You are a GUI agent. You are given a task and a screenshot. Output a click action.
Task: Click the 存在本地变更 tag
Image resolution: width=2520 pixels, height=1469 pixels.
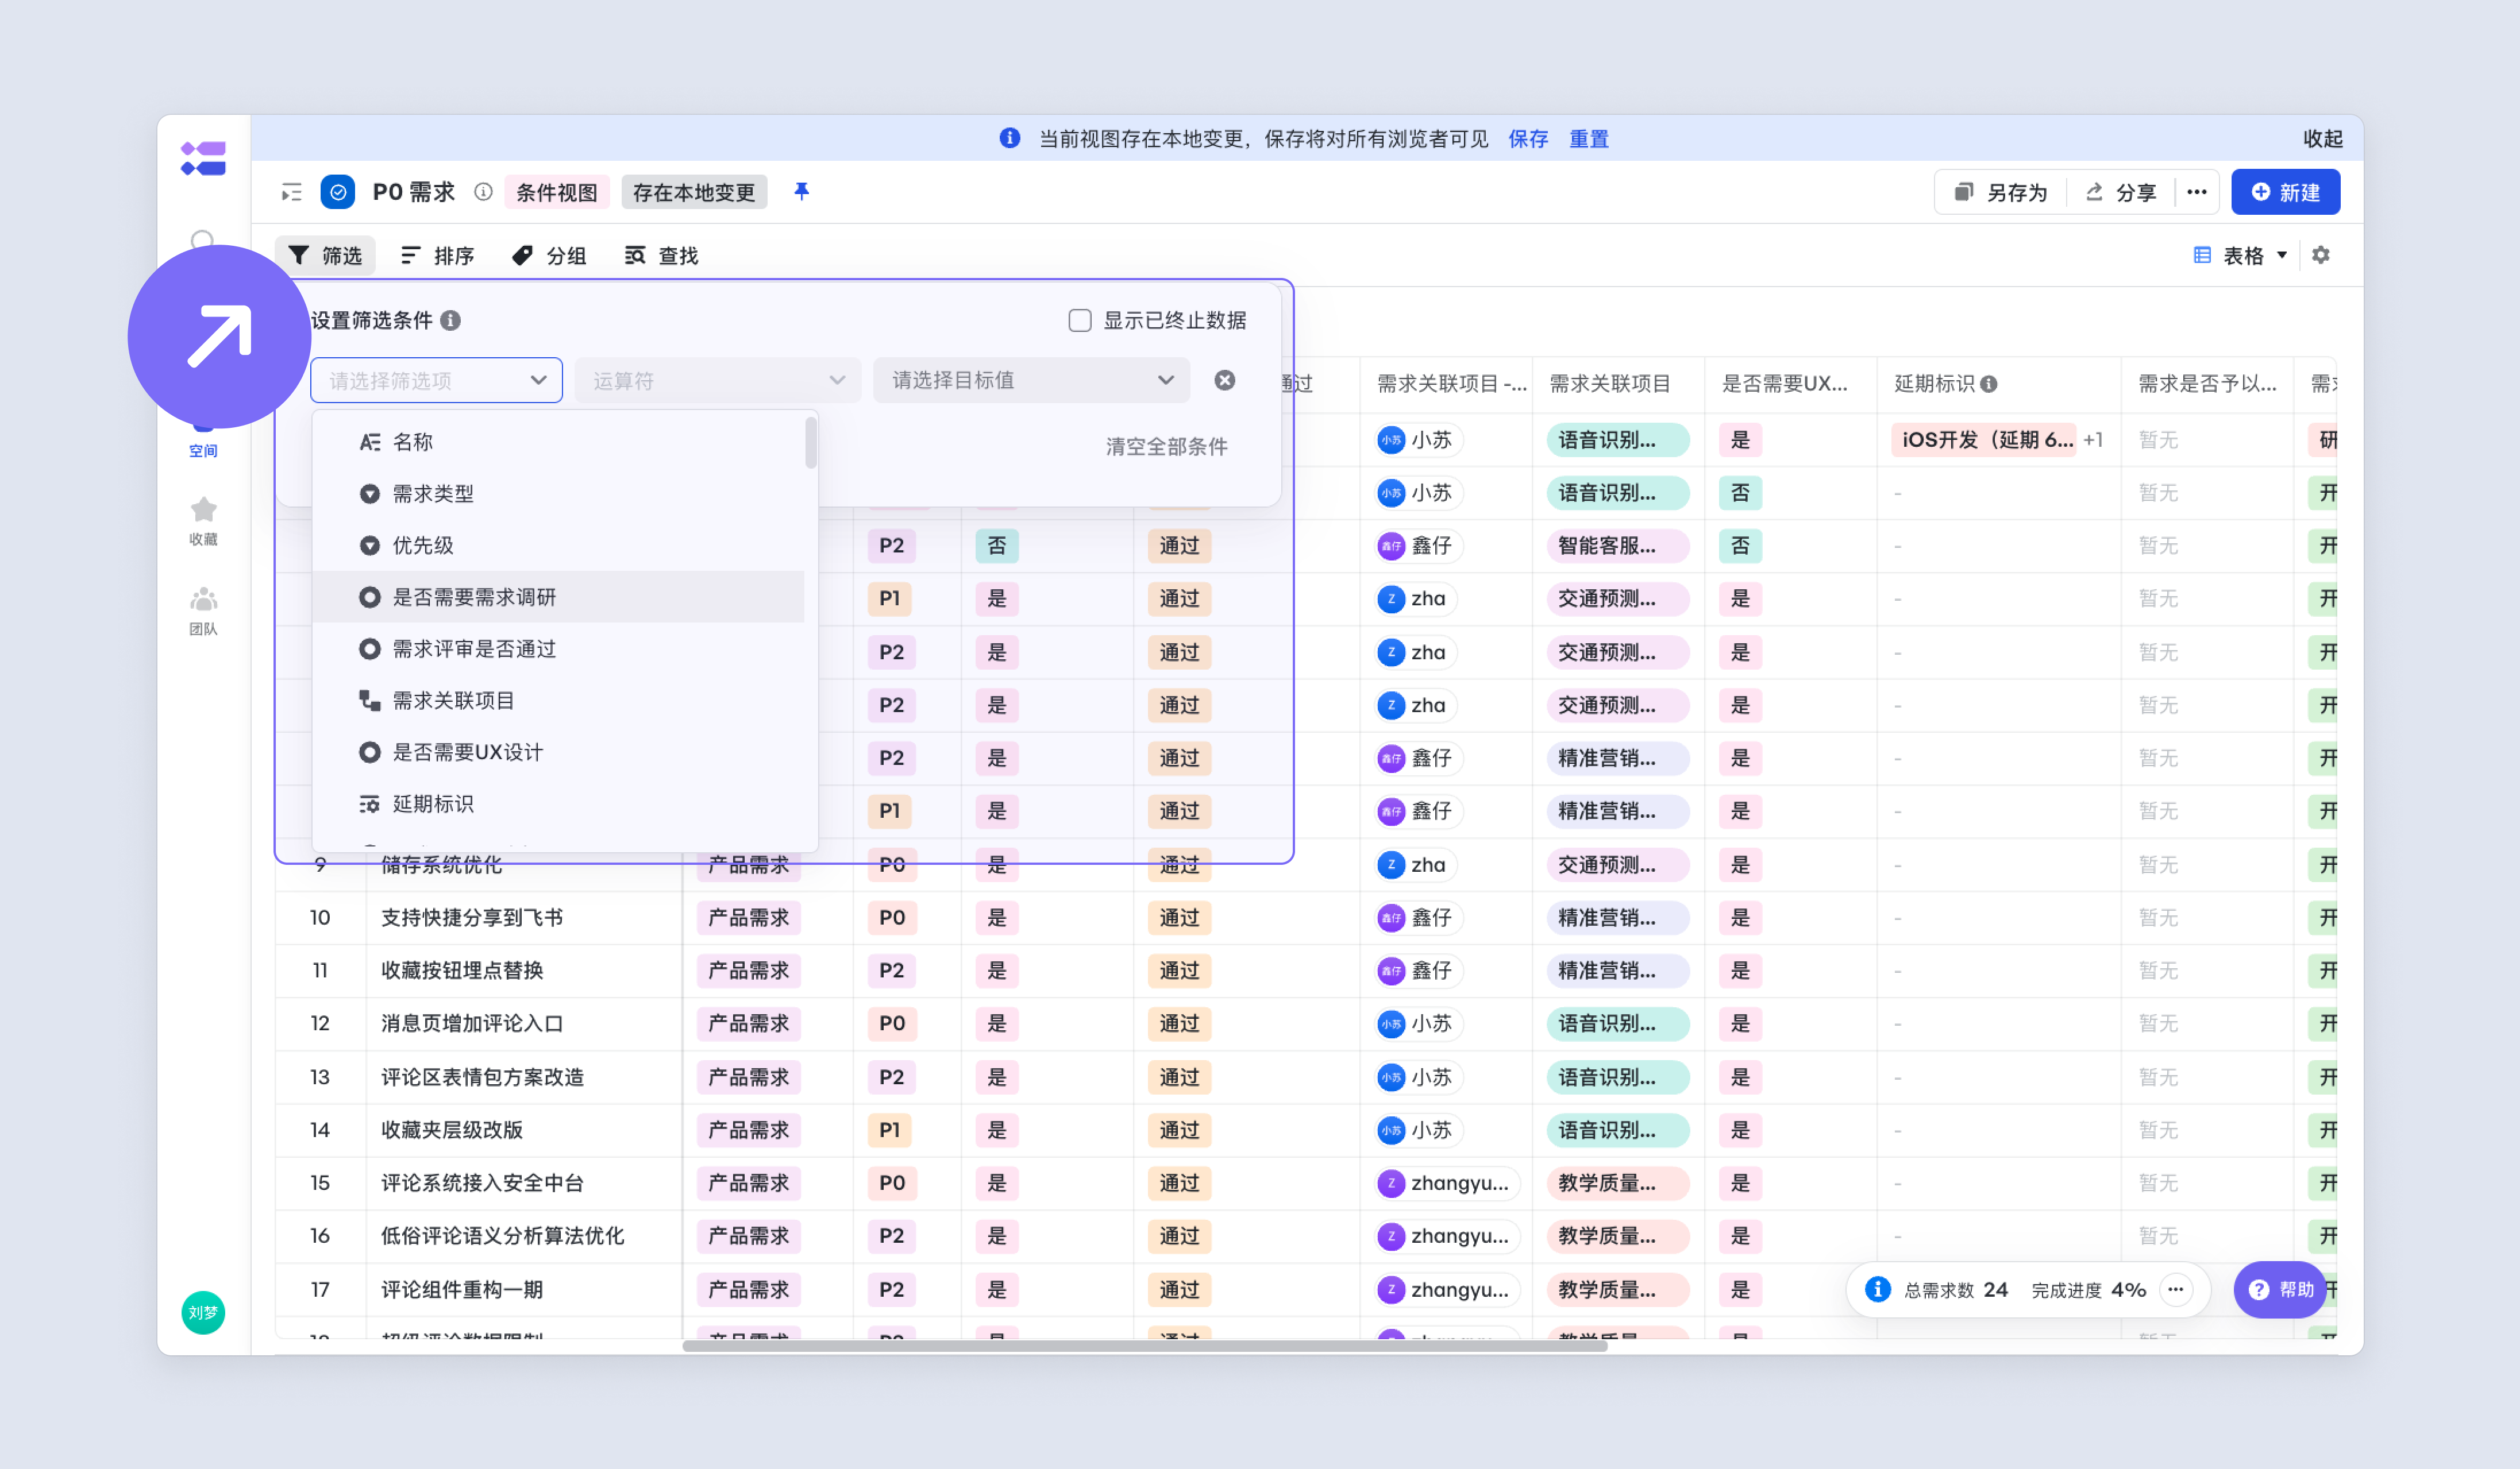pos(694,192)
